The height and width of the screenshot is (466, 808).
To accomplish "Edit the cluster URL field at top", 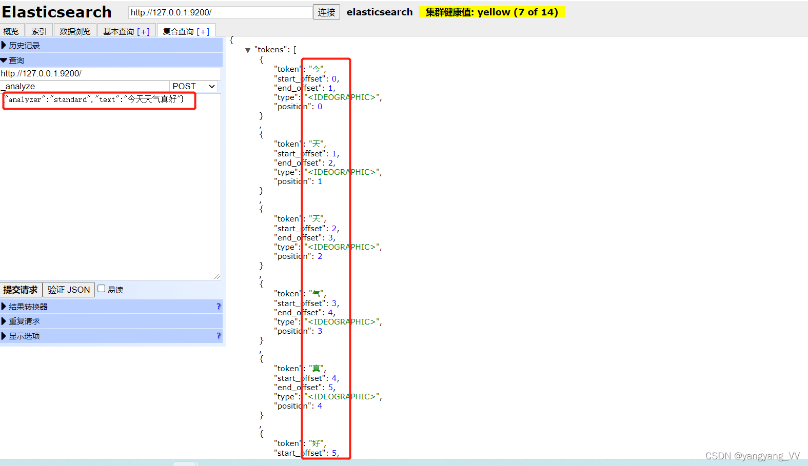I will [220, 12].
